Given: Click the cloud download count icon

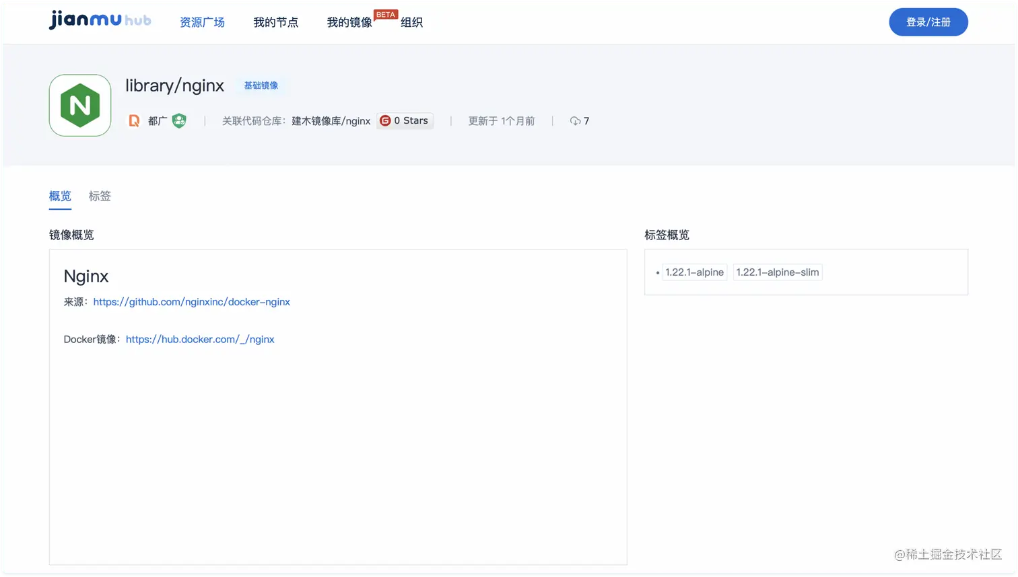Looking at the screenshot, I should tap(575, 121).
